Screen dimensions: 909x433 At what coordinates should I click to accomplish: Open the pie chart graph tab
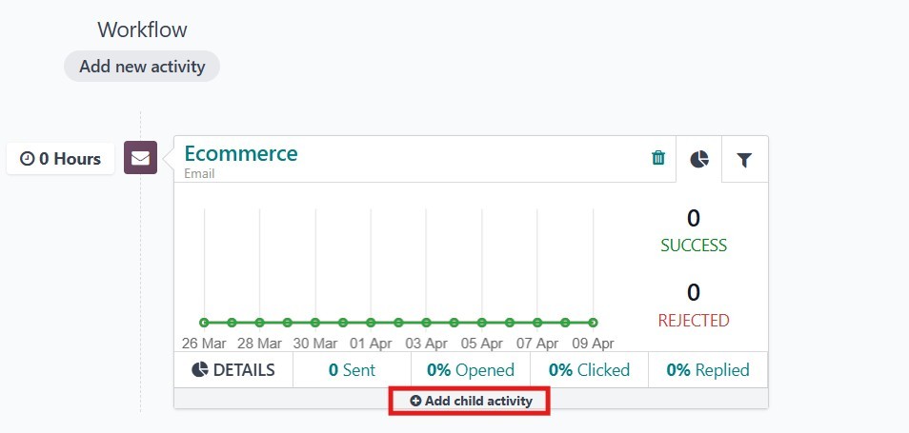coord(699,159)
